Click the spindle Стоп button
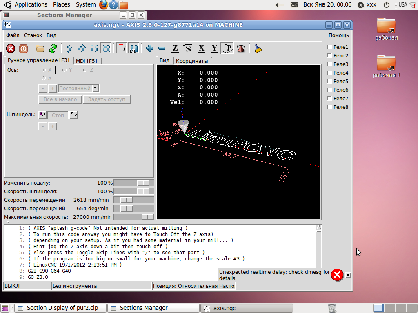The width and height of the screenshot is (418, 313). 58,115
